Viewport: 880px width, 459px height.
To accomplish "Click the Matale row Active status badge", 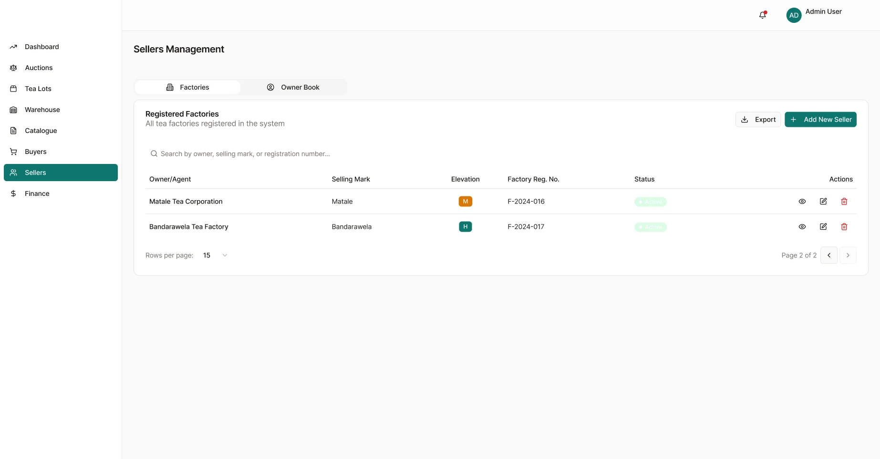I will click(651, 202).
